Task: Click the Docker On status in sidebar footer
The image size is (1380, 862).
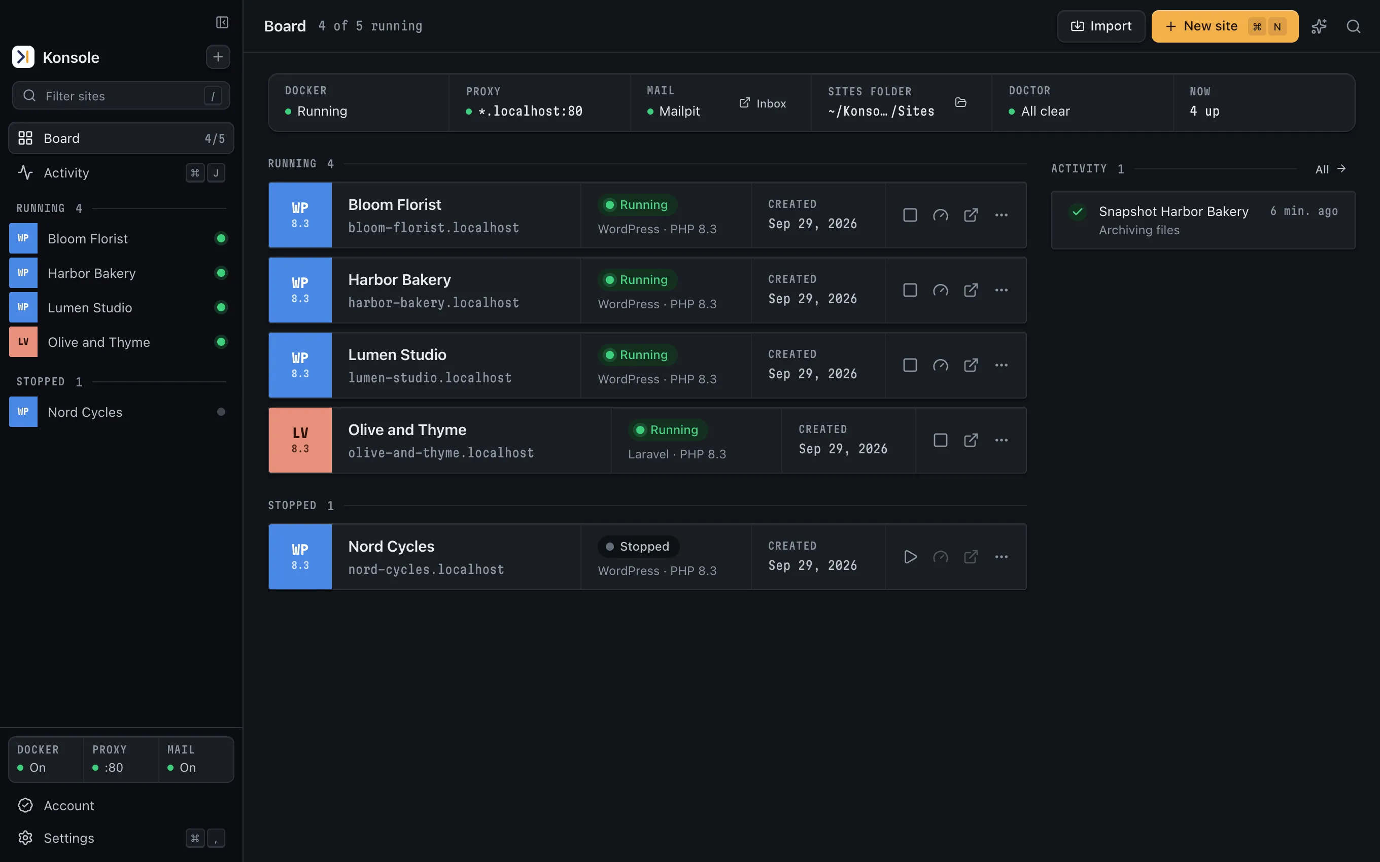Action: 46,760
